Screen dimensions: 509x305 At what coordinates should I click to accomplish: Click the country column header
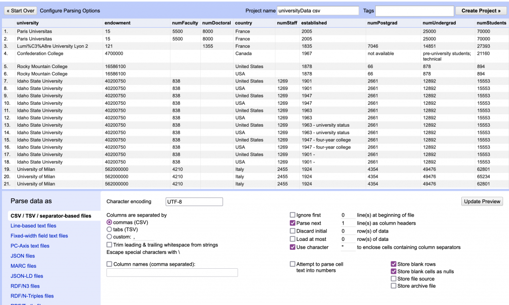[x=244, y=23]
